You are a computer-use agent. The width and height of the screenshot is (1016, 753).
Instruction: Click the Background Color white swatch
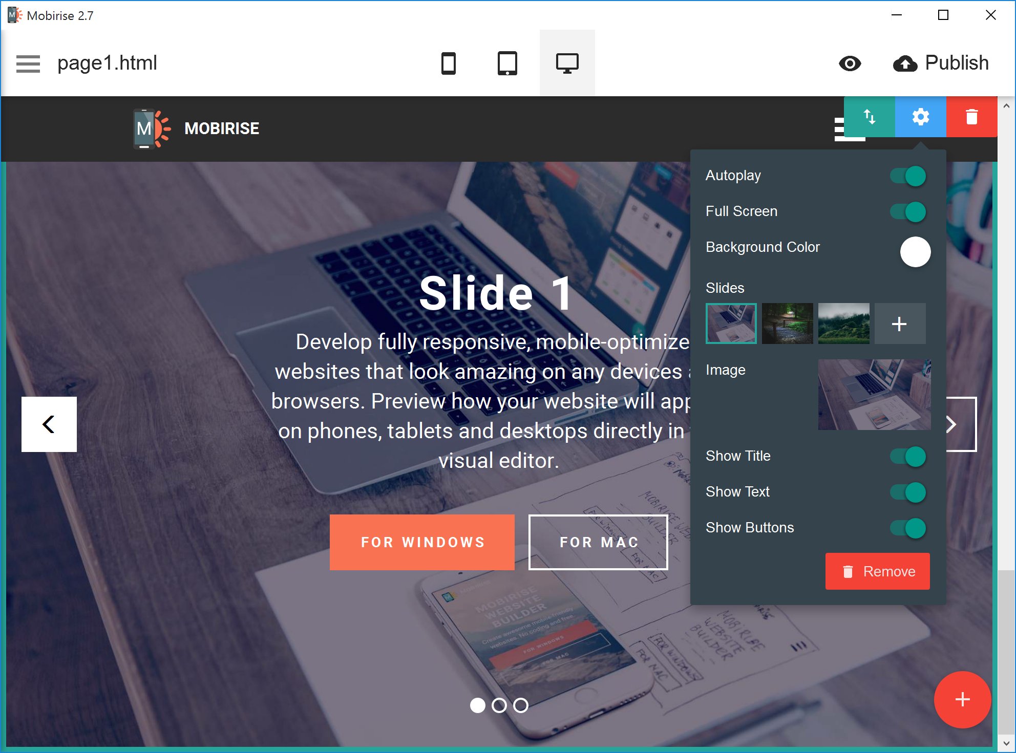click(913, 251)
